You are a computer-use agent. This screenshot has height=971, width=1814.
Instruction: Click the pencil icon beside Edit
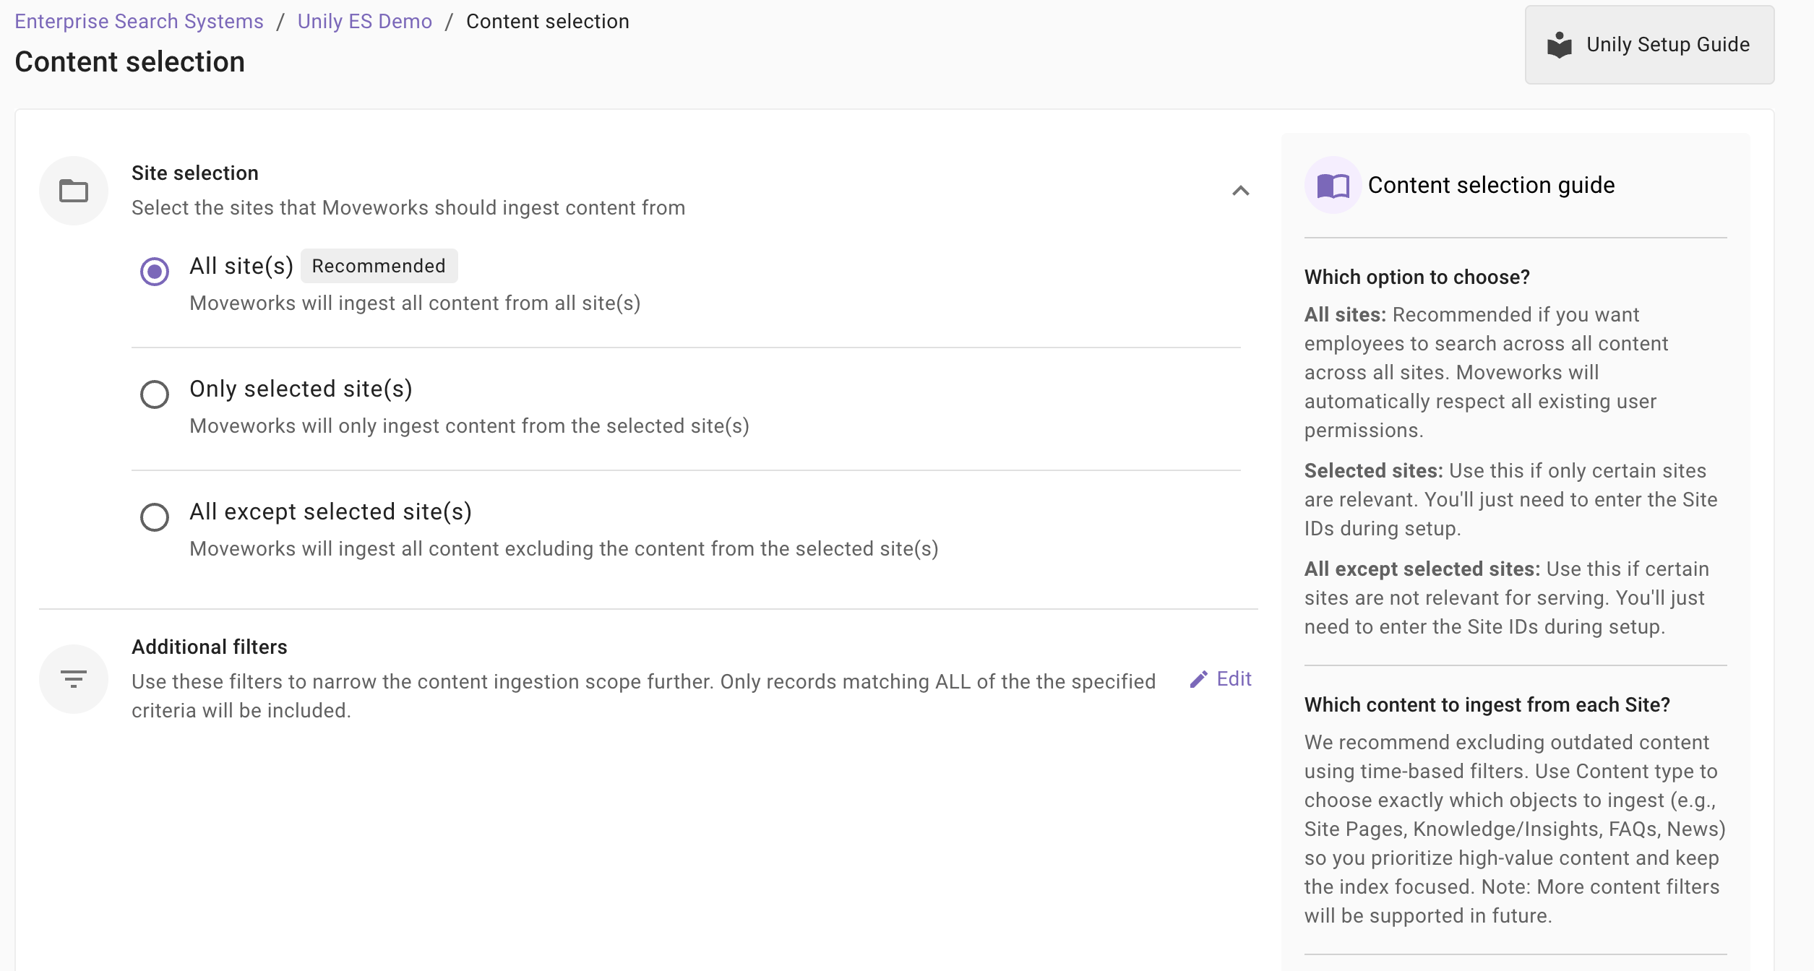(1198, 679)
